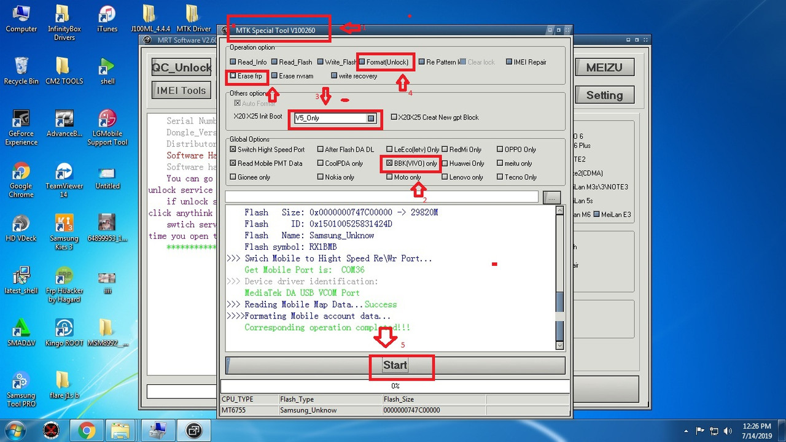Image resolution: width=786 pixels, height=442 pixels.
Task: Launch Frp HiJacker by Hagard
Action: pos(64,285)
